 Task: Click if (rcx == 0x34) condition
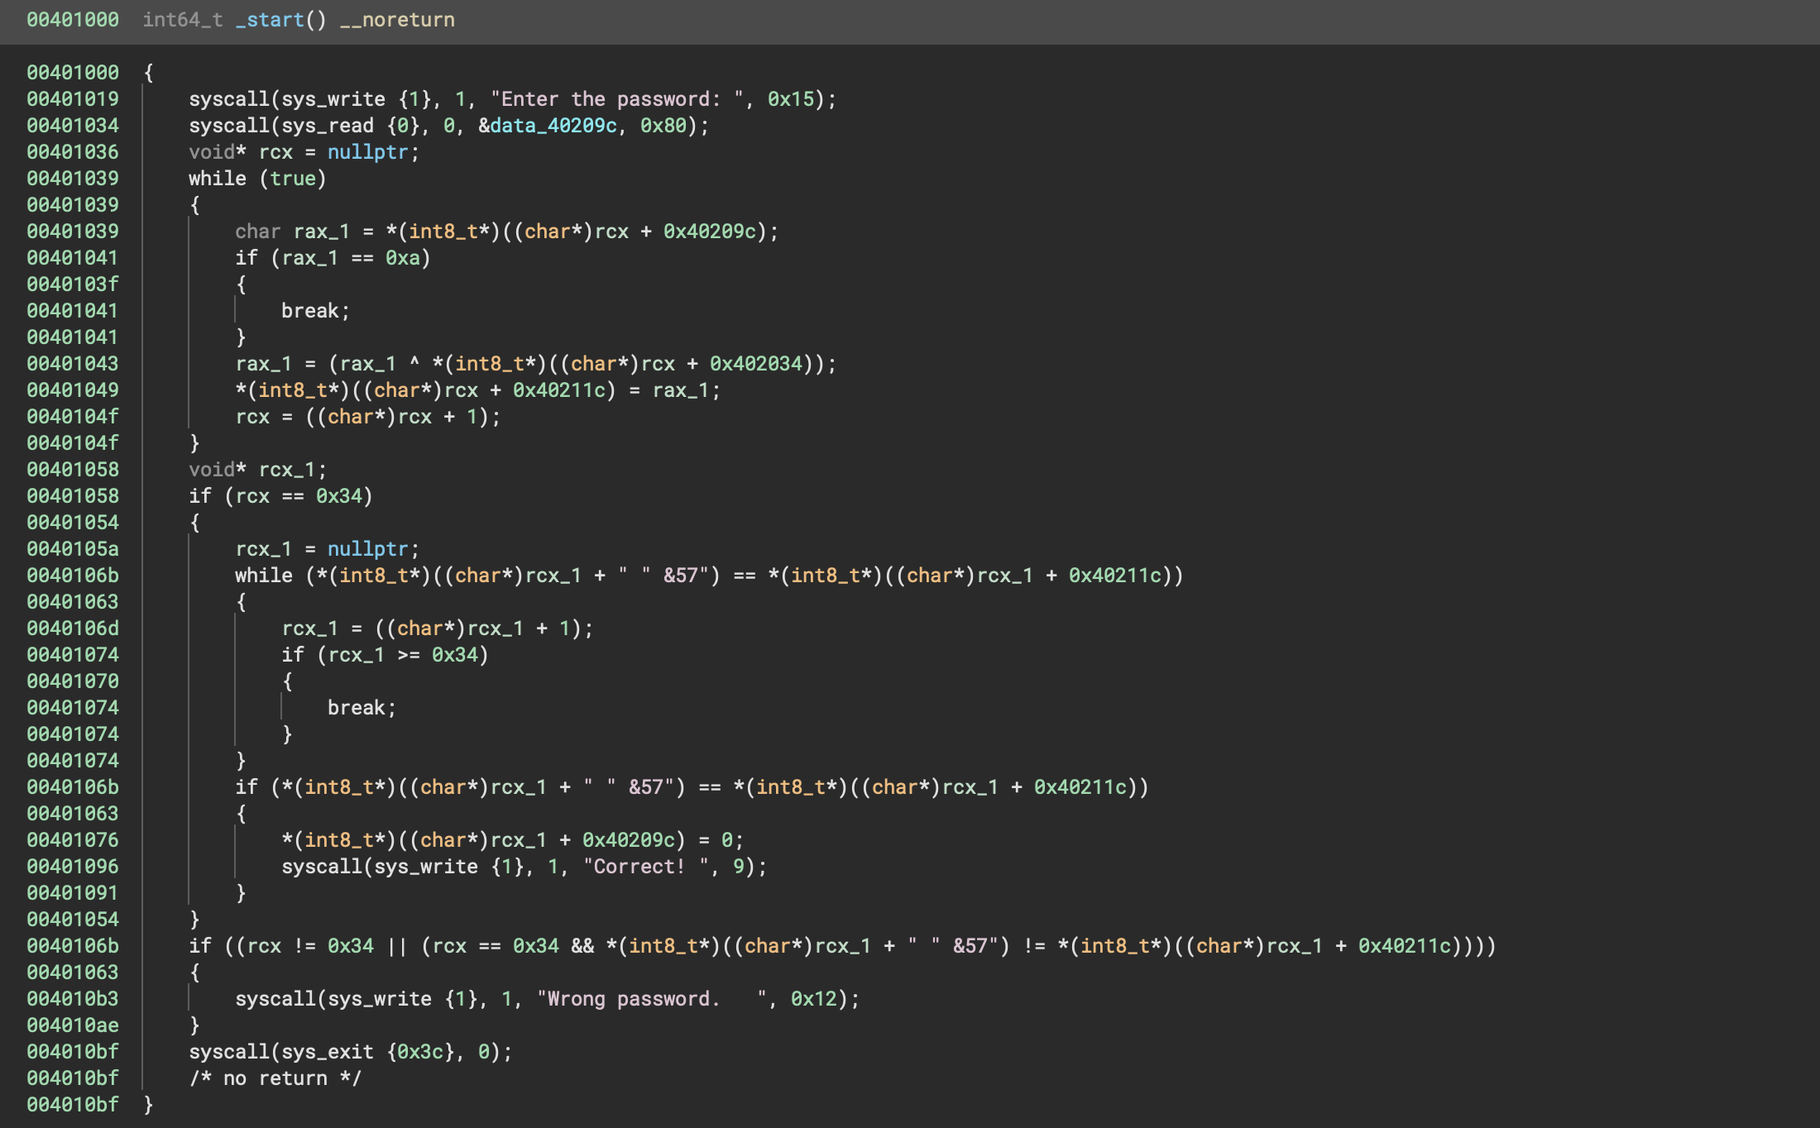(280, 496)
